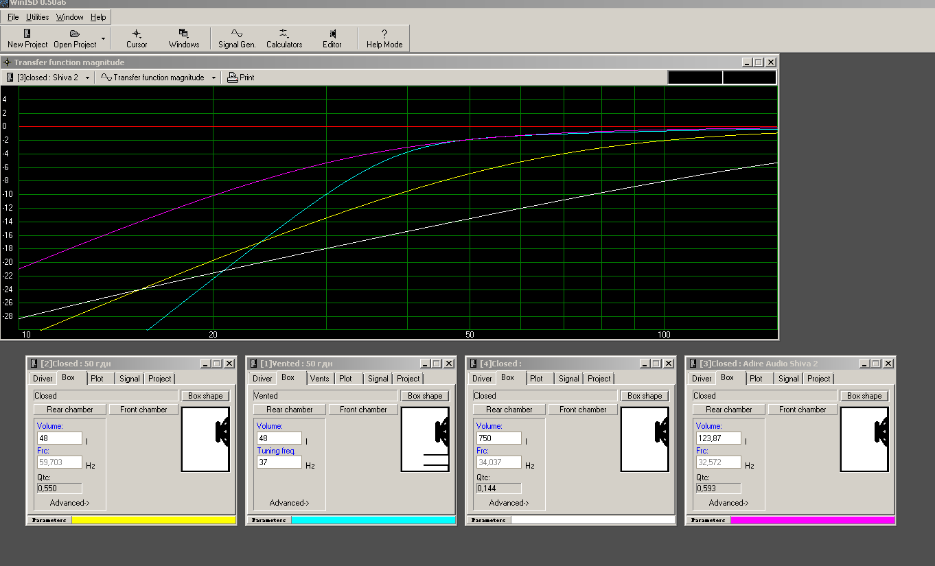This screenshot has width=935, height=566.
Task: Click Front chamber button in Shiva 2 panel
Action: 803,410
